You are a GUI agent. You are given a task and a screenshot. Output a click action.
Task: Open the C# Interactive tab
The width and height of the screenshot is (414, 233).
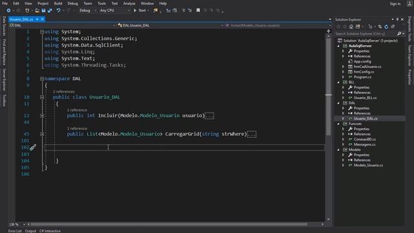point(50,231)
